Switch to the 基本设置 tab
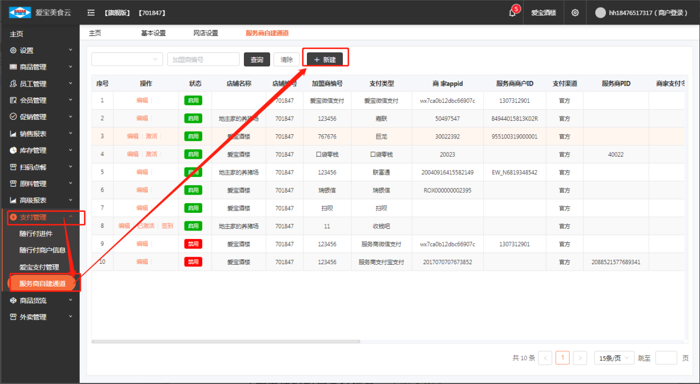This screenshot has width=700, height=384. tap(153, 33)
